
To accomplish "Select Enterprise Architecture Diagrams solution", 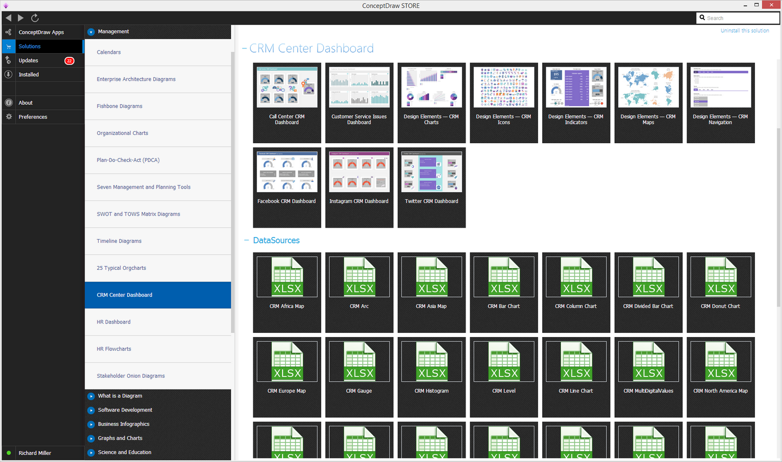I will pyautogui.click(x=157, y=79).
